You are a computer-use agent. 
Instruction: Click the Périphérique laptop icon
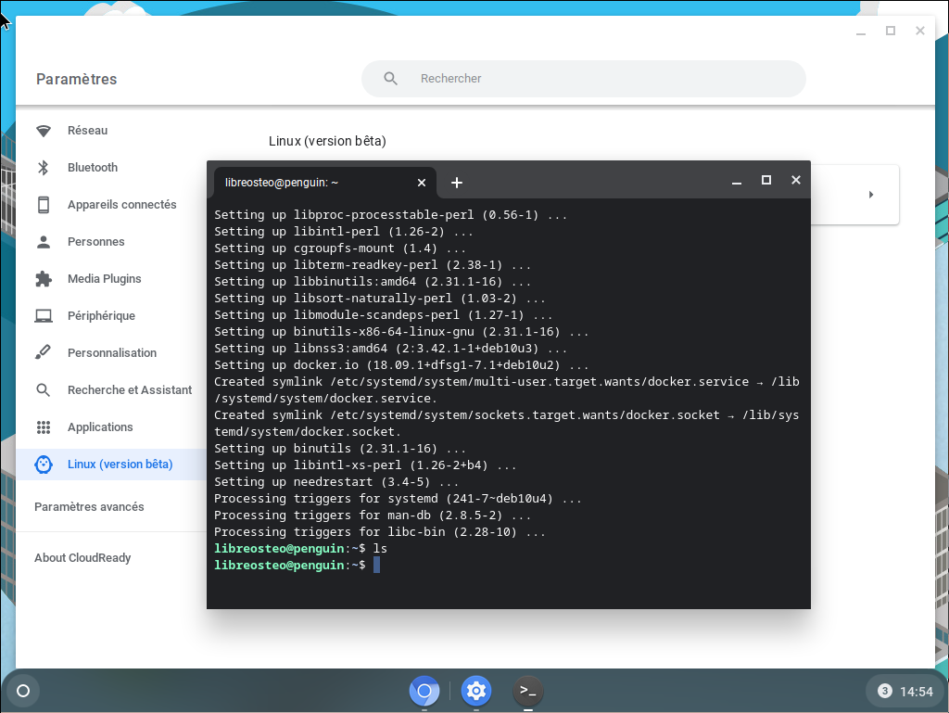pos(43,316)
